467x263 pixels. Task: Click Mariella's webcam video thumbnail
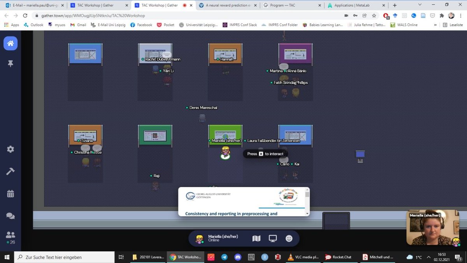[x=433, y=228]
